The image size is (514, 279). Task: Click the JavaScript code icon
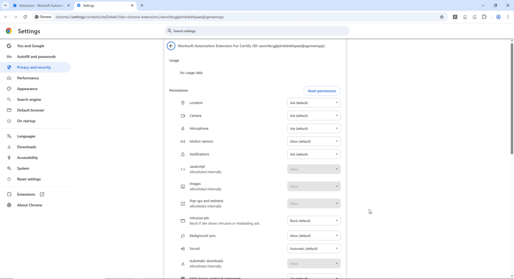pos(183,169)
